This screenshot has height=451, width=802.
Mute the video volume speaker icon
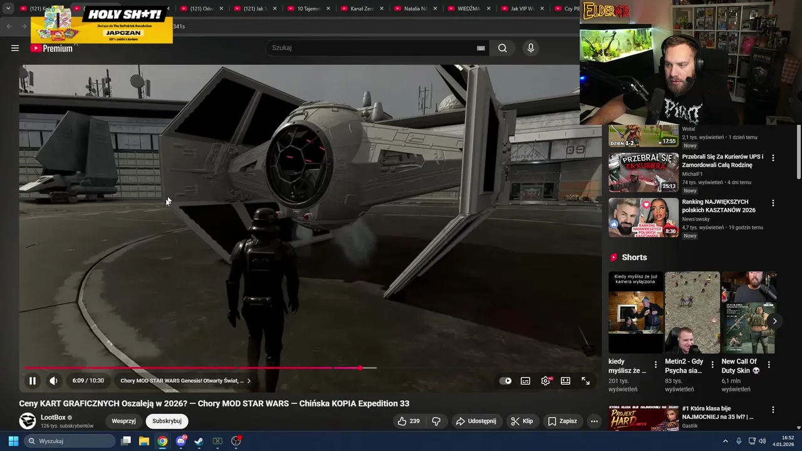[x=54, y=381]
